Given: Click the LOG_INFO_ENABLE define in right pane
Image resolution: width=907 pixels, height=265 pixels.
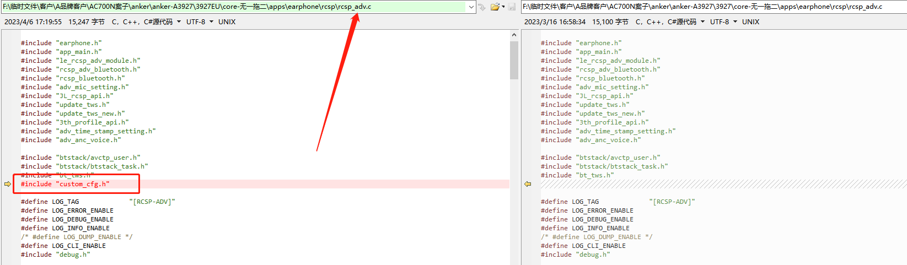Looking at the screenshot, I should tap(585, 228).
